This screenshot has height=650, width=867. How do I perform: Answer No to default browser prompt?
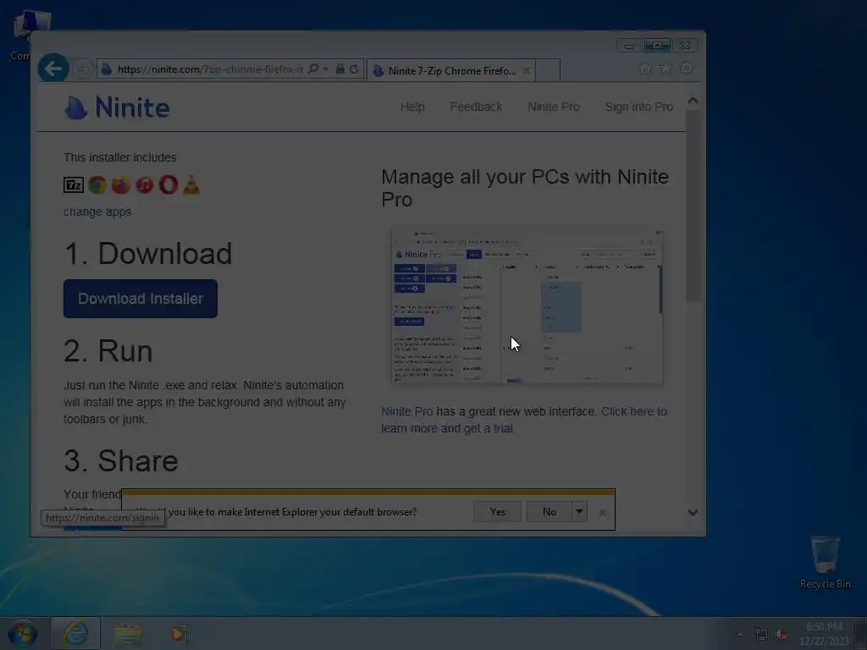(x=549, y=512)
